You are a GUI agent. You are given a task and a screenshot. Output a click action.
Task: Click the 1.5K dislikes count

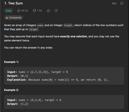point(39,11)
